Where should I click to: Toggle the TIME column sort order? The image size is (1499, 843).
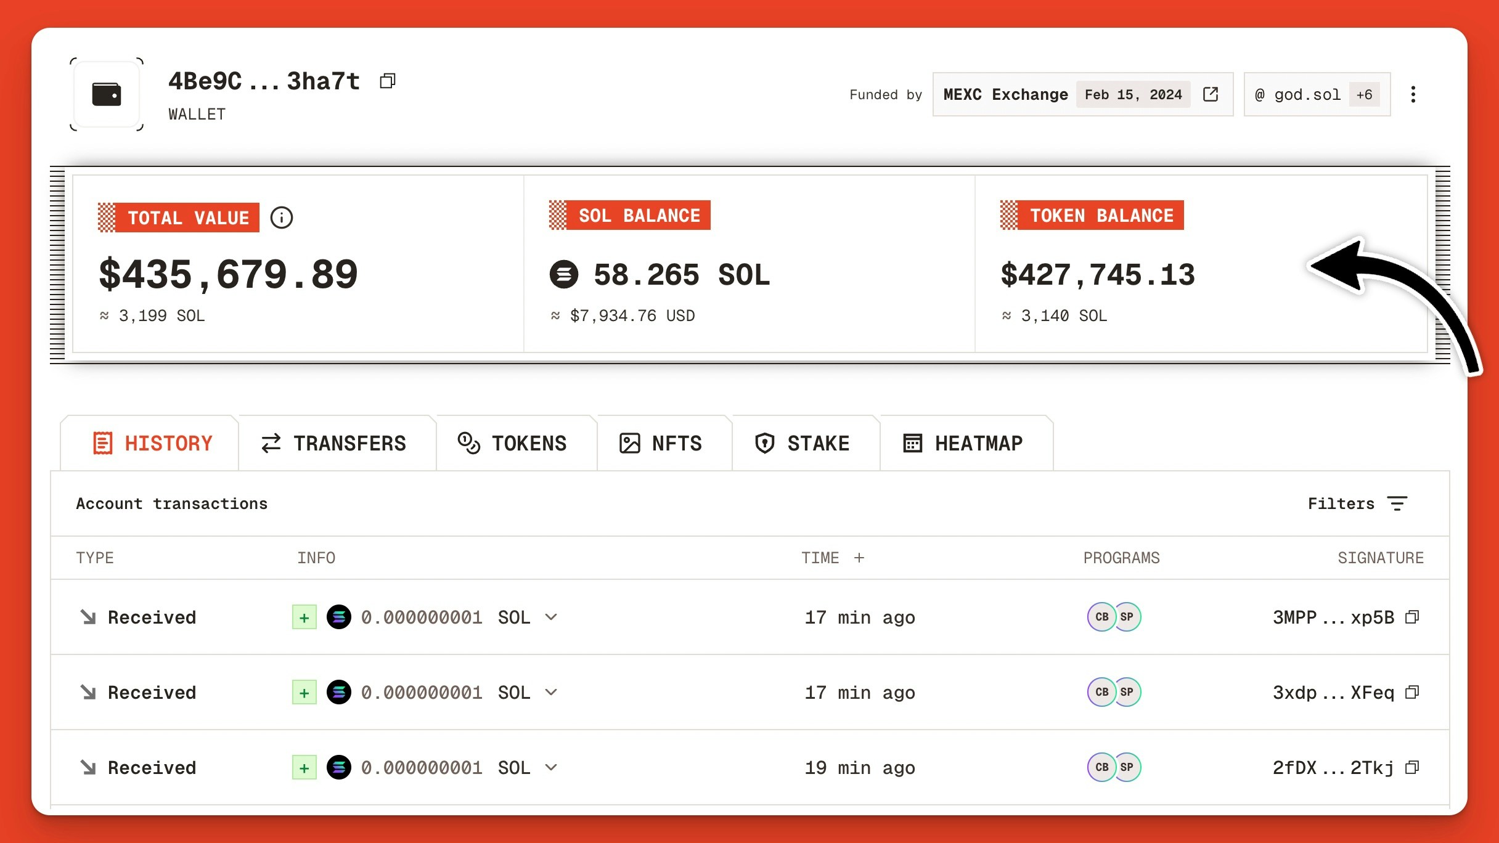[860, 558]
